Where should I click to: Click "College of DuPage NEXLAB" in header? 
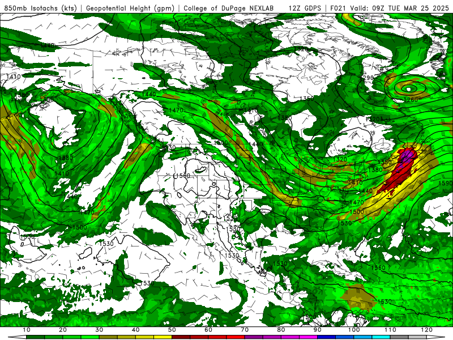coord(228,8)
